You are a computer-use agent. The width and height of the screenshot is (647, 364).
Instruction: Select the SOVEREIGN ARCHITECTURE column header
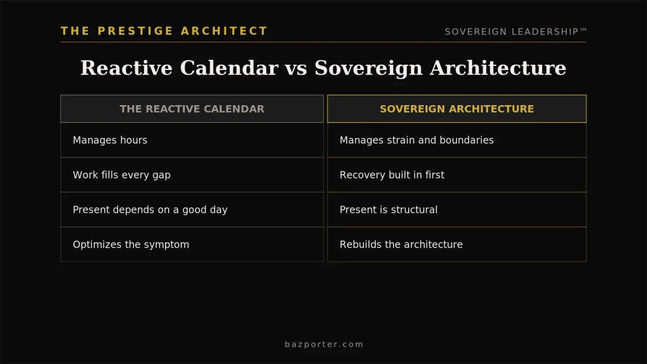pyautogui.click(x=457, y=109)
